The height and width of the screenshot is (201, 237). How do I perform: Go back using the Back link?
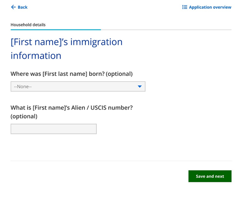tap(22, 7)
